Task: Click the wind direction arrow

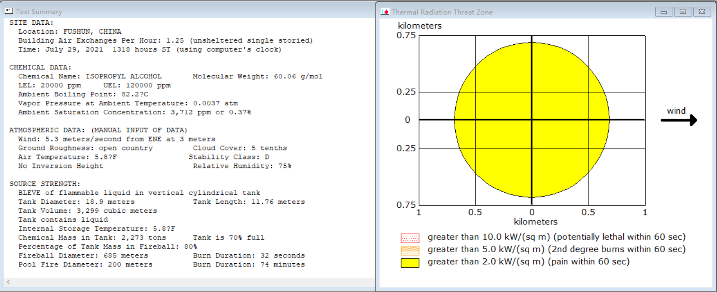Action: pos(679,120)
